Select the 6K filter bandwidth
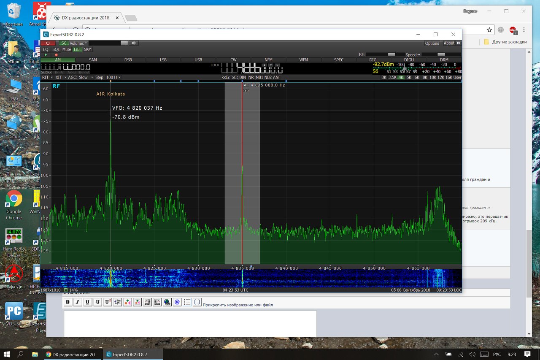Viewport: 540px width, 360px height. pyautogui.click(x=417, y=78)
